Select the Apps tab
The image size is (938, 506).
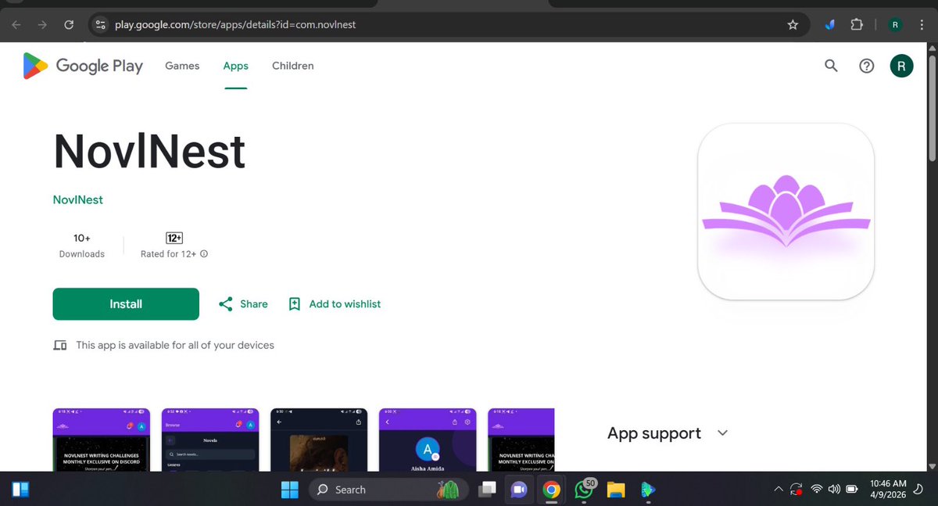click(x=235, y=66)
